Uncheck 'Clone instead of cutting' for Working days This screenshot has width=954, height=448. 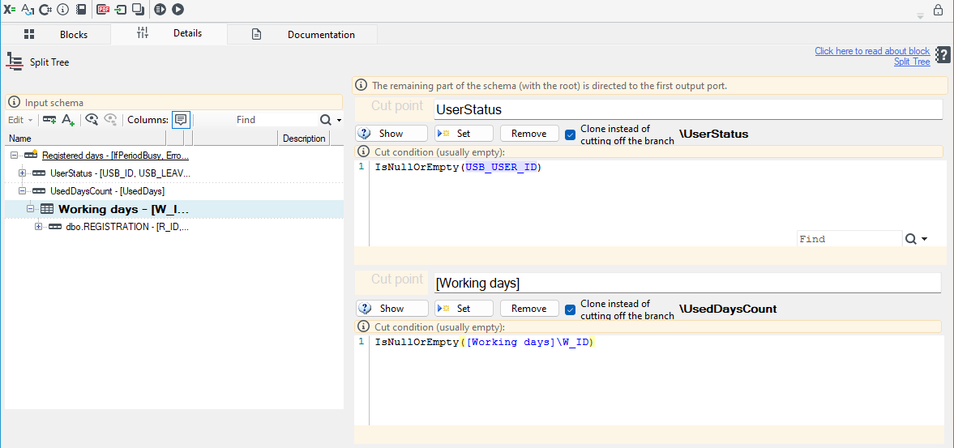[x=570, y=309]
